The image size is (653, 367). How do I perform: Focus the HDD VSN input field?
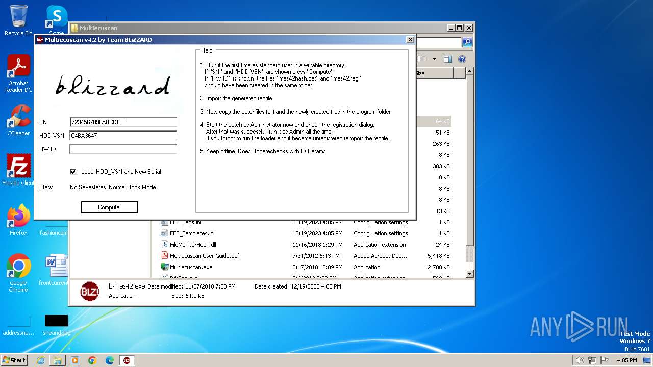point(123,136)
